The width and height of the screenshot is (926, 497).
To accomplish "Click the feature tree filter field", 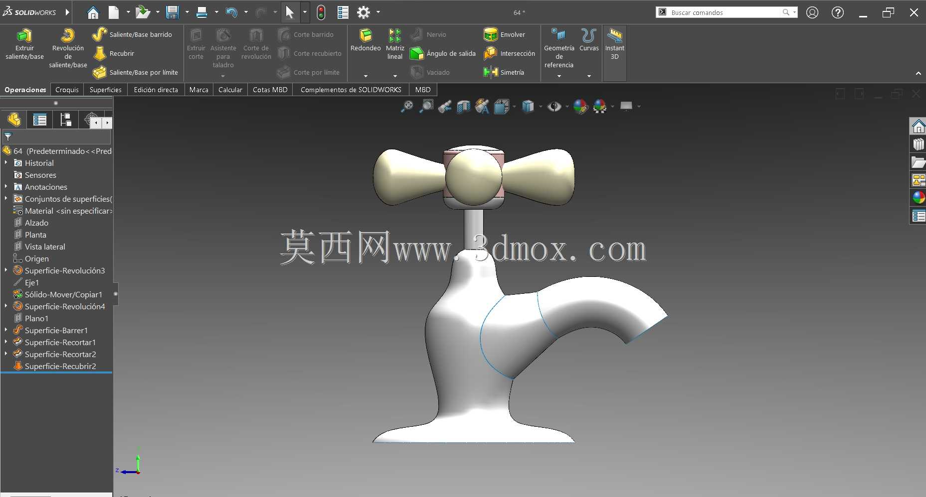I will 56,137.
